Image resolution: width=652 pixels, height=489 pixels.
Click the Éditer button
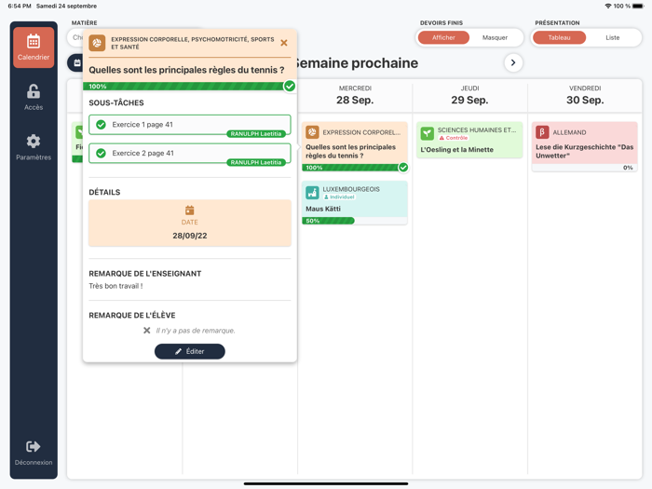pyautogui.click(x=189, y=351)
